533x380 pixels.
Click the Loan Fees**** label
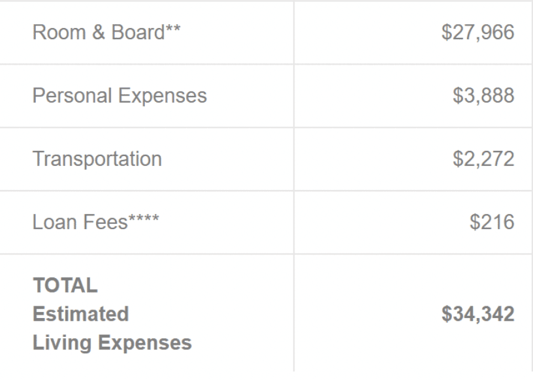[x=95, y=222]
